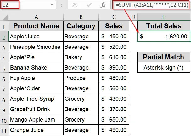Select the sales cell 370.00

click(x=114, y=109)
